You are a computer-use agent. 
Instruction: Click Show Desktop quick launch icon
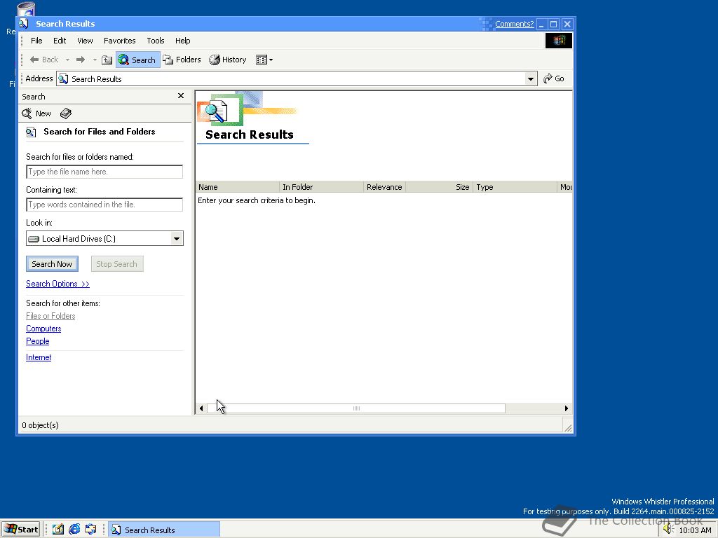click(90, 530)
